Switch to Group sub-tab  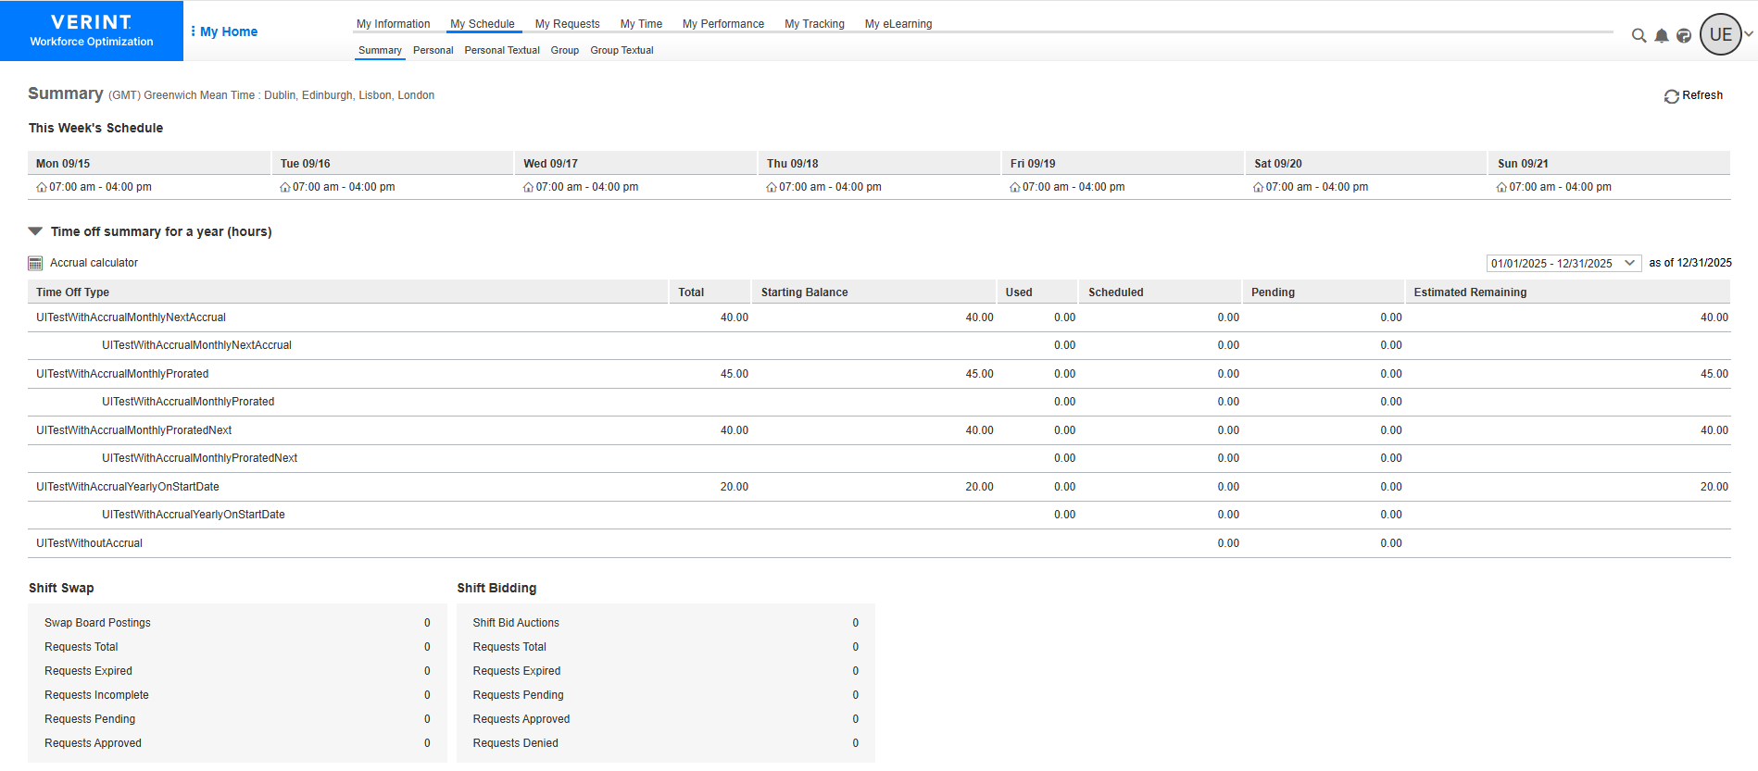click(565, 50)
